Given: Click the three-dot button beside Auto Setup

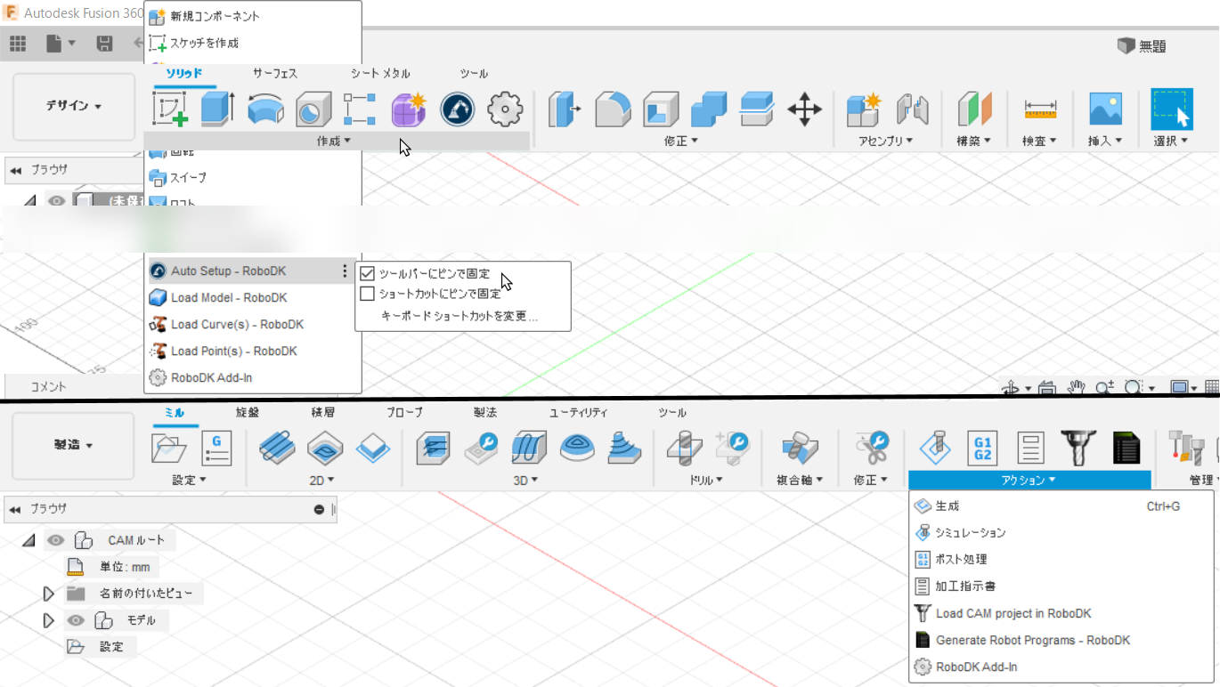Looking at the screenshot, I should 346,271.
